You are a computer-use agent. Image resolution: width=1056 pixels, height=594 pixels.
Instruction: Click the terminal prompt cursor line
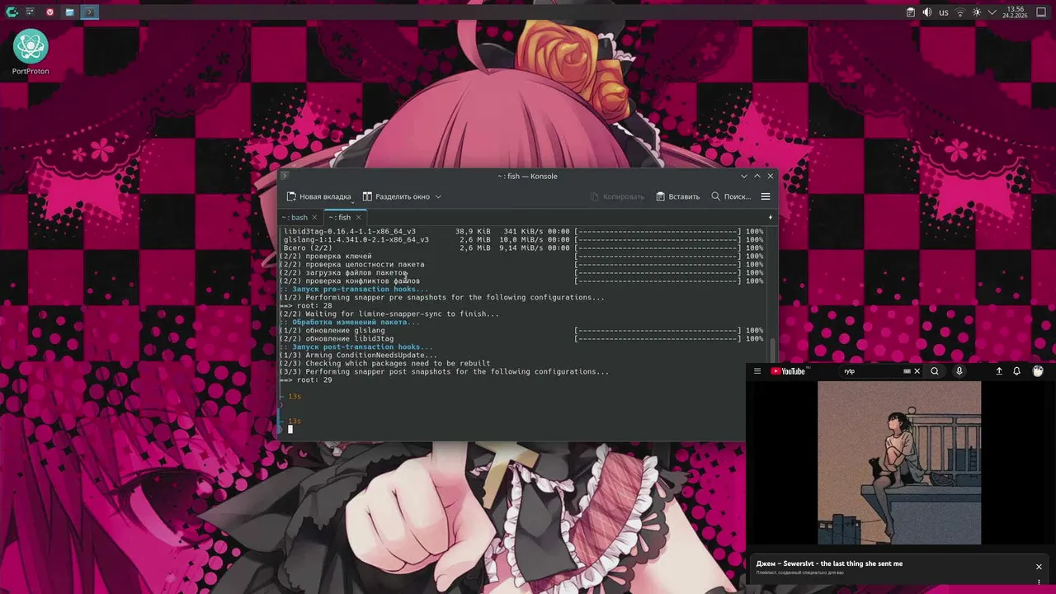(290, 429)
